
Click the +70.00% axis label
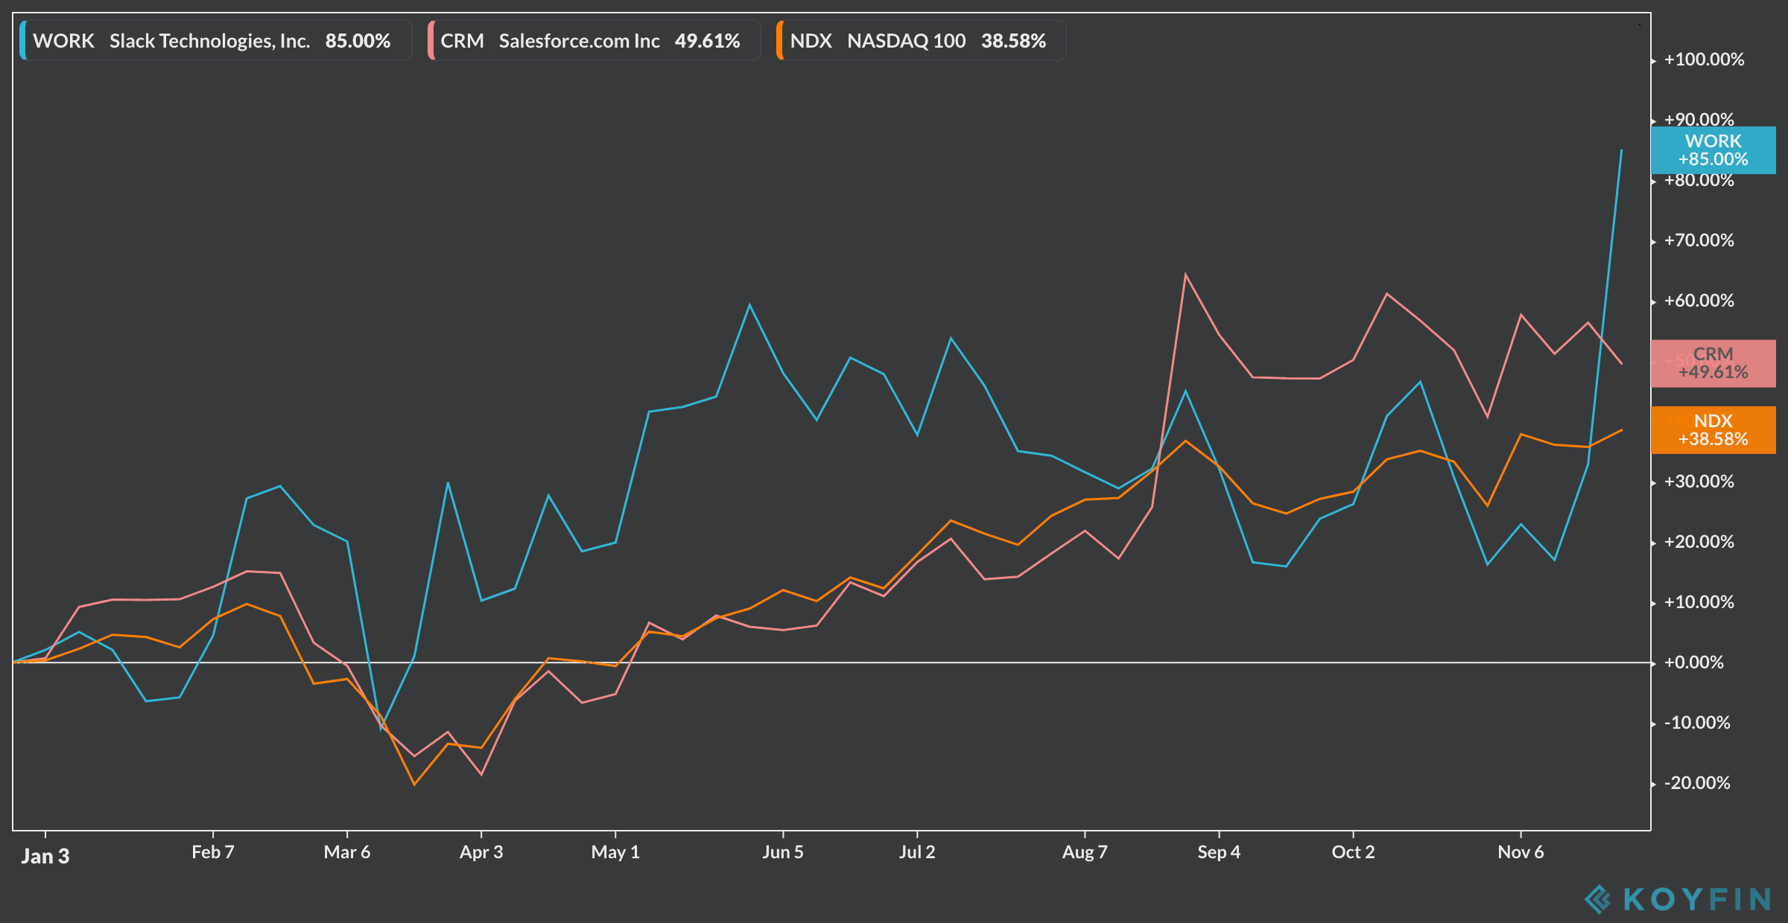(1699, 240)
